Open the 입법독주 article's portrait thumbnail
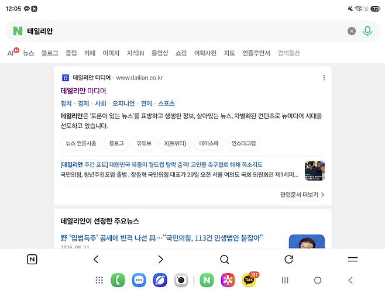The height and width of the screenshot is (290, 385). click(x=307, y=241)
